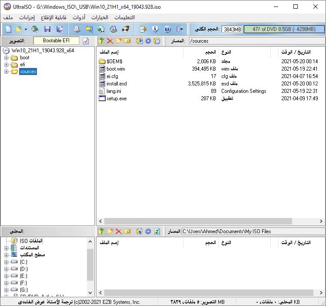Open an ISO file with folder icon
326x306 pixels.
pyautogui.click(x=19, y=29)
